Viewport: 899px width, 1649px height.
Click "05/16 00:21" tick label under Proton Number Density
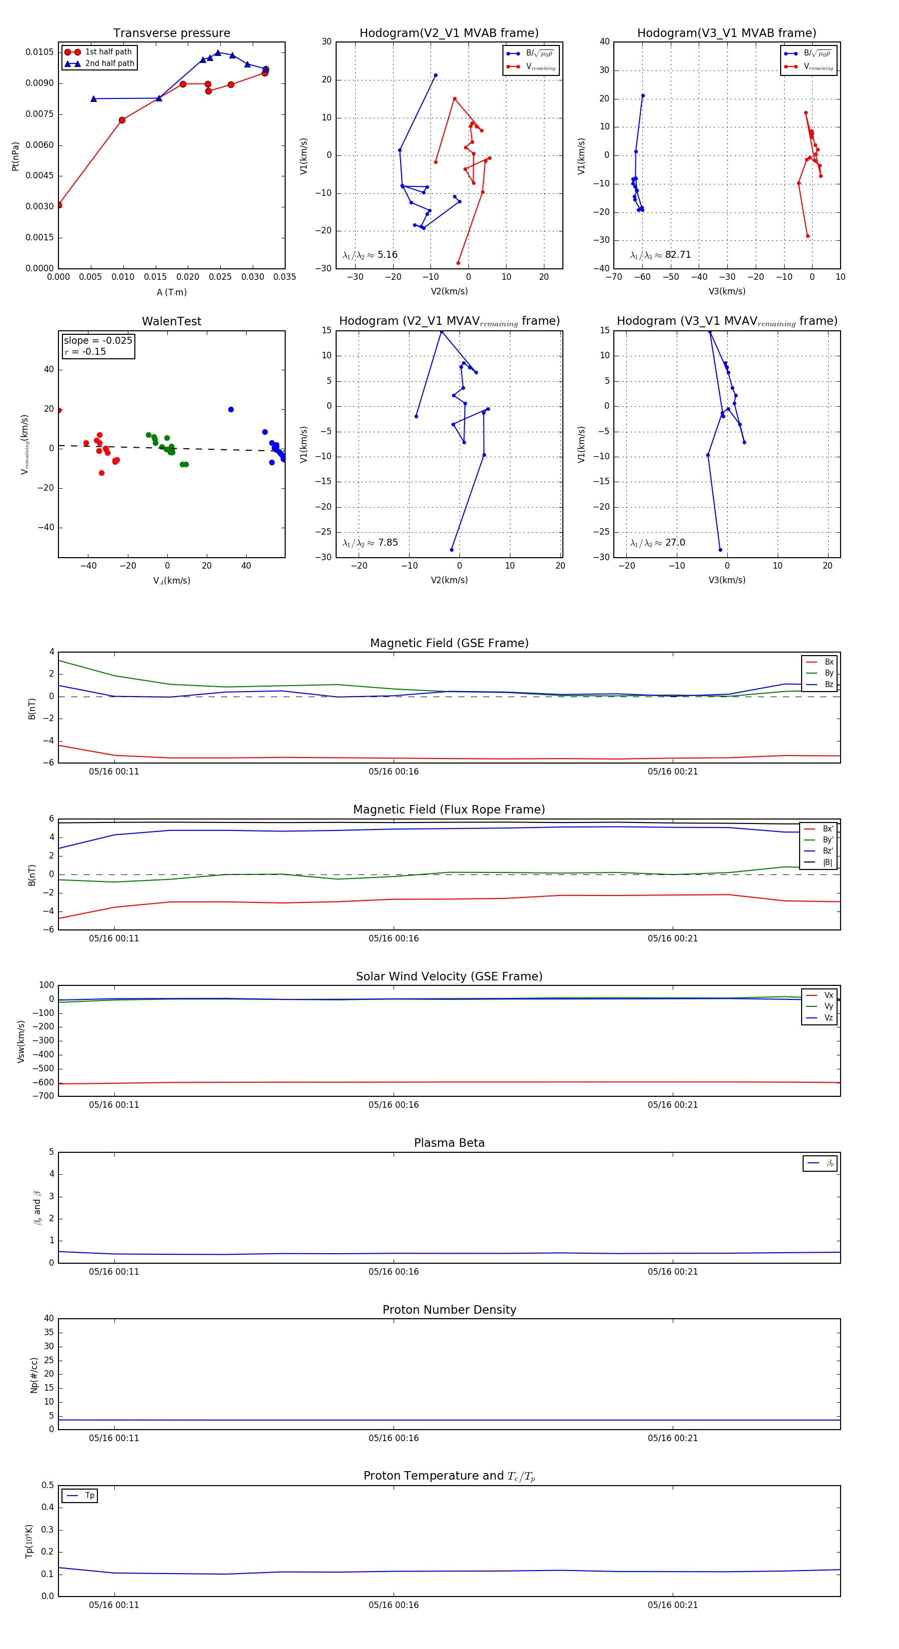pos(672,1438)
